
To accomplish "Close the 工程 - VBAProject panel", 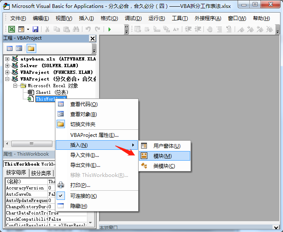I will coord(92,38).
